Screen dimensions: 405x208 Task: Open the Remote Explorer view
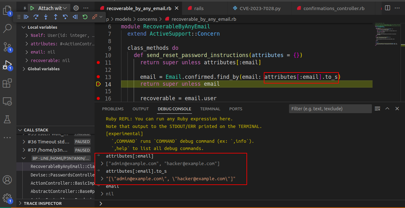click(x=7, y=101)
